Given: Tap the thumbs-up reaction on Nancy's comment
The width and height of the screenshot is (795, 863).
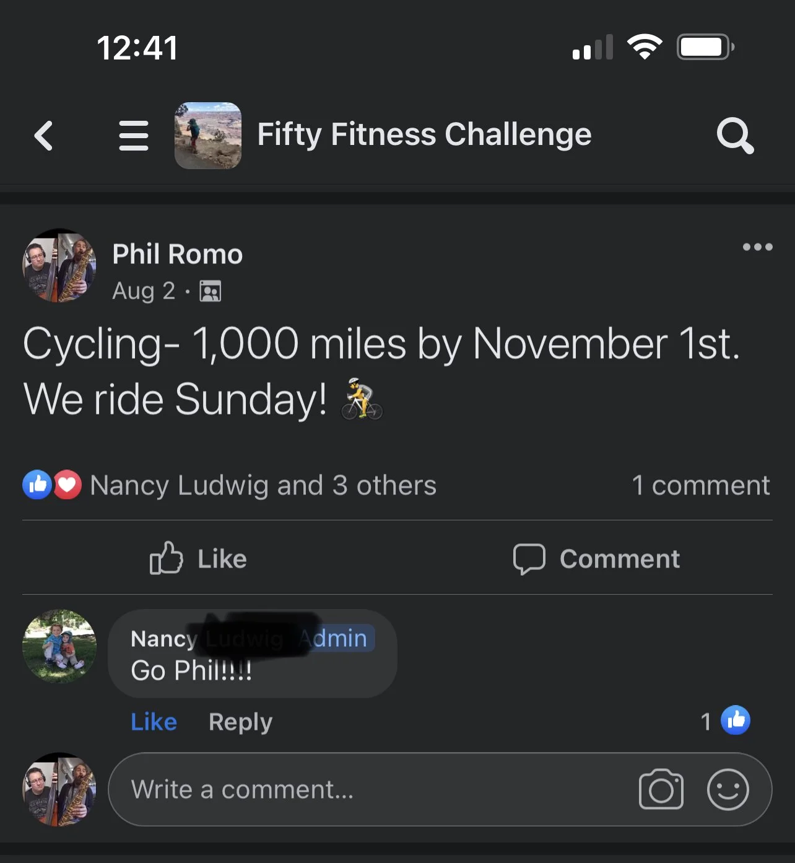Looking at the screenshot, I should 735,721.
